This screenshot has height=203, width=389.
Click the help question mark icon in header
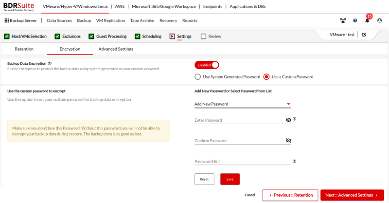click(x=355, y=20)
